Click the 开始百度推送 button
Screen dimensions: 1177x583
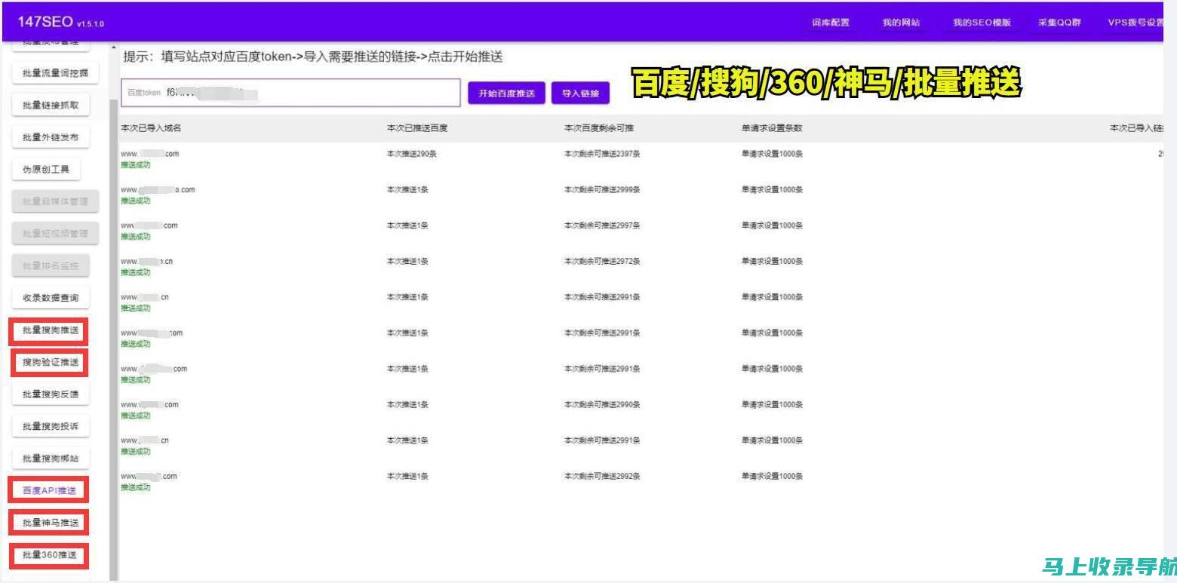click(506, 94)
